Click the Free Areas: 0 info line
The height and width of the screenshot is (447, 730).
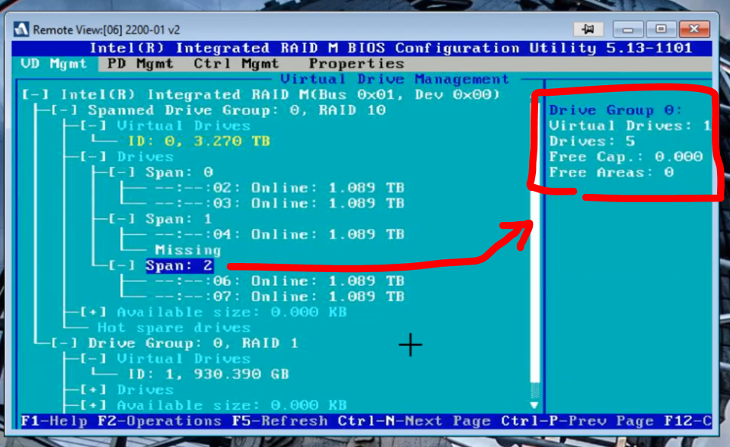(x=611, y=173)
